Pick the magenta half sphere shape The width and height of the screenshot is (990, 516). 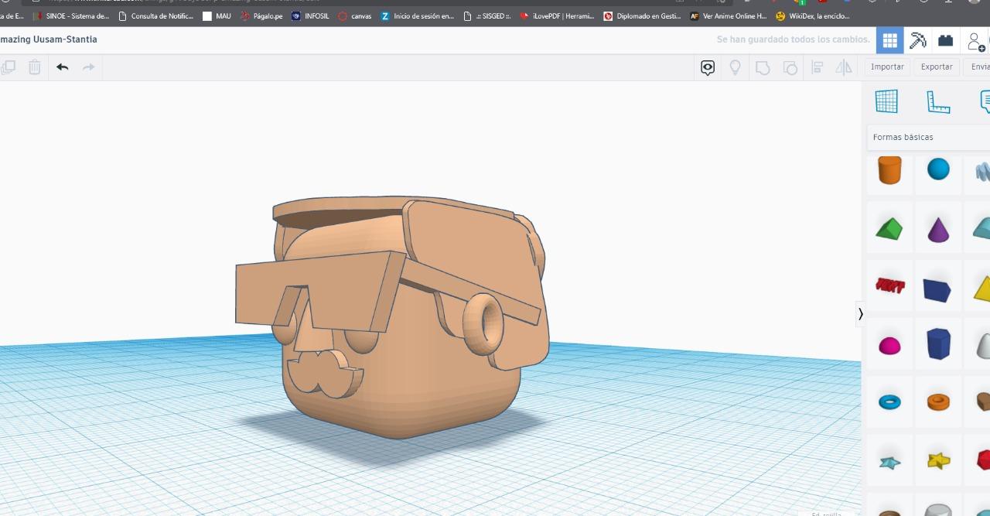pyautogui.click(x=889, y=346)
